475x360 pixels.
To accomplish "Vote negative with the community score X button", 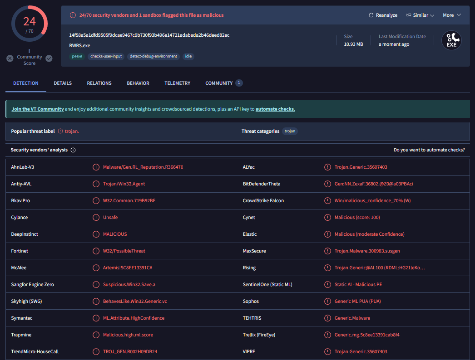I will pyautogui.click(x=10, y=58).
